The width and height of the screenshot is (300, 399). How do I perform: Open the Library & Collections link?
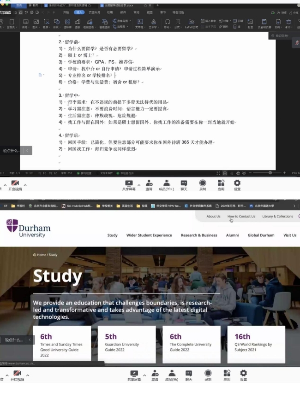[x=277, y=216]
